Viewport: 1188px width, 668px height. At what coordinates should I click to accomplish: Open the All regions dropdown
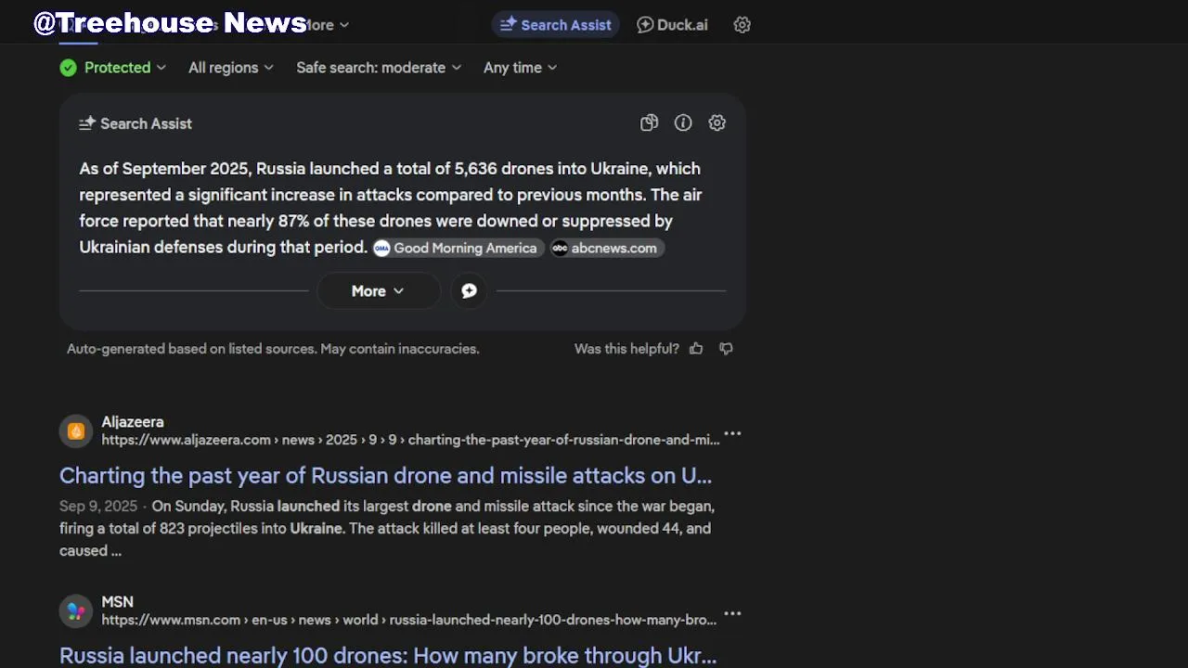coord(231,68)
